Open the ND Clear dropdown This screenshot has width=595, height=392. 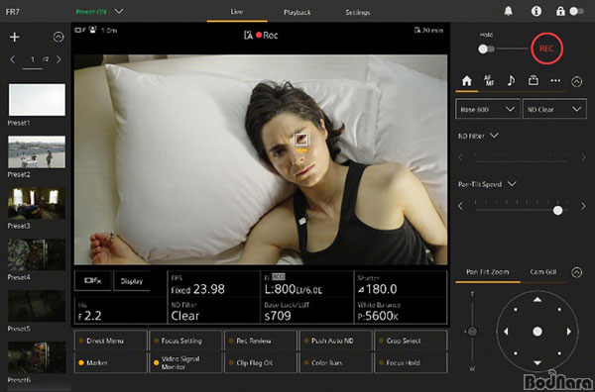coord(554,109)
